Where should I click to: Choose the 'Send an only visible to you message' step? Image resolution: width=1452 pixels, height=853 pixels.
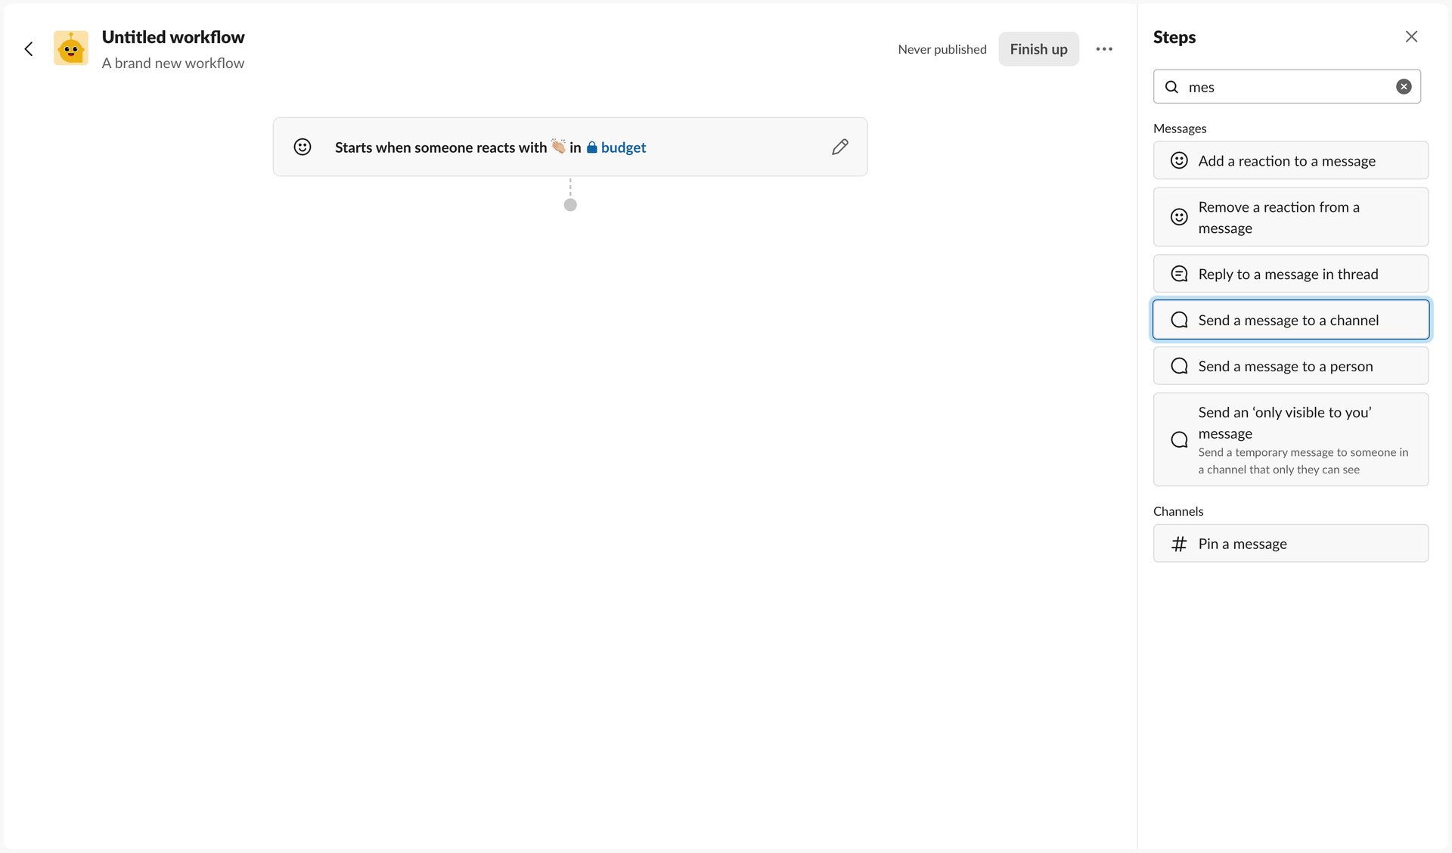[1291, 439]
